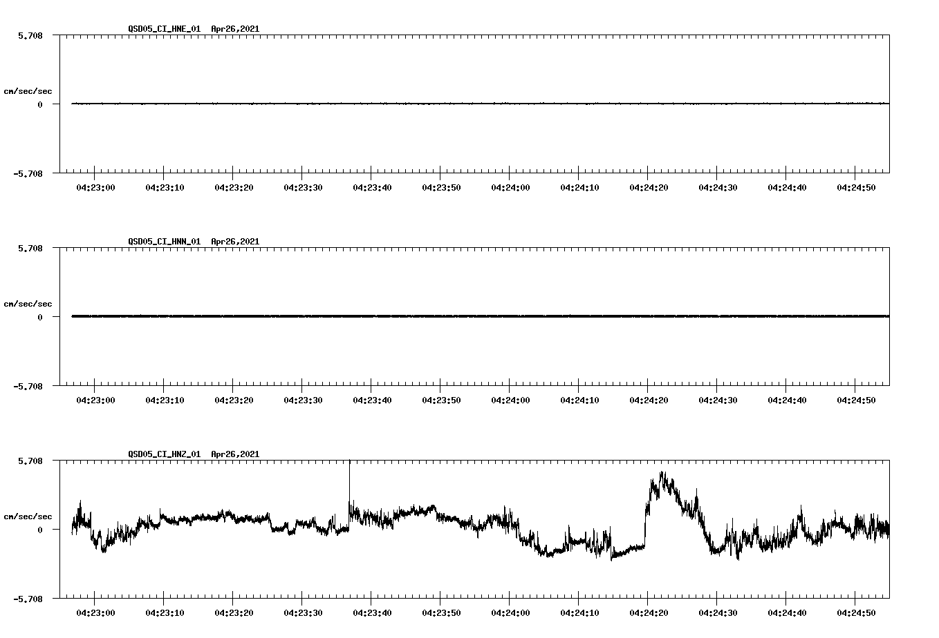Click the cm/sec/sec axis label on top plot
Image resolution: width=939 pixels, height=638 pixels.
click(x=29, y=90)
